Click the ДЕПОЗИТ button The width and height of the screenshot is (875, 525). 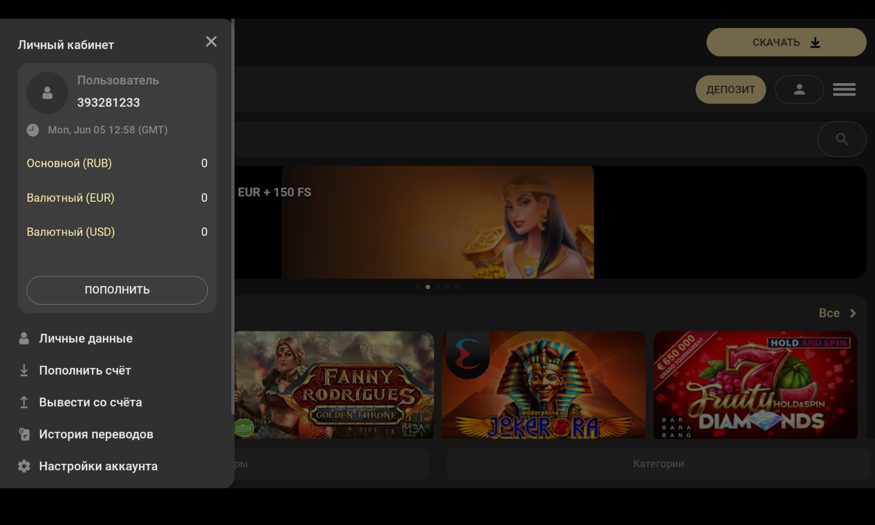coord(731,90)
